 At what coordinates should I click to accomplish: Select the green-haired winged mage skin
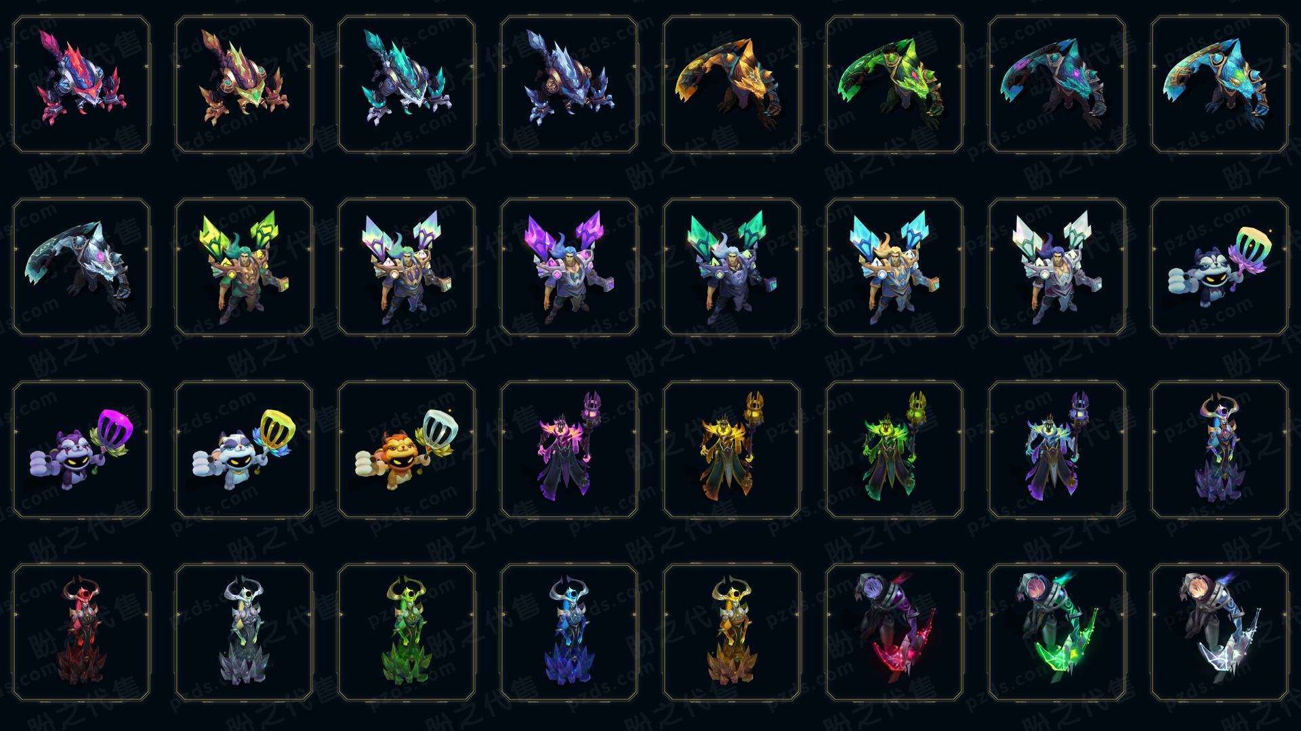point(244,267)
